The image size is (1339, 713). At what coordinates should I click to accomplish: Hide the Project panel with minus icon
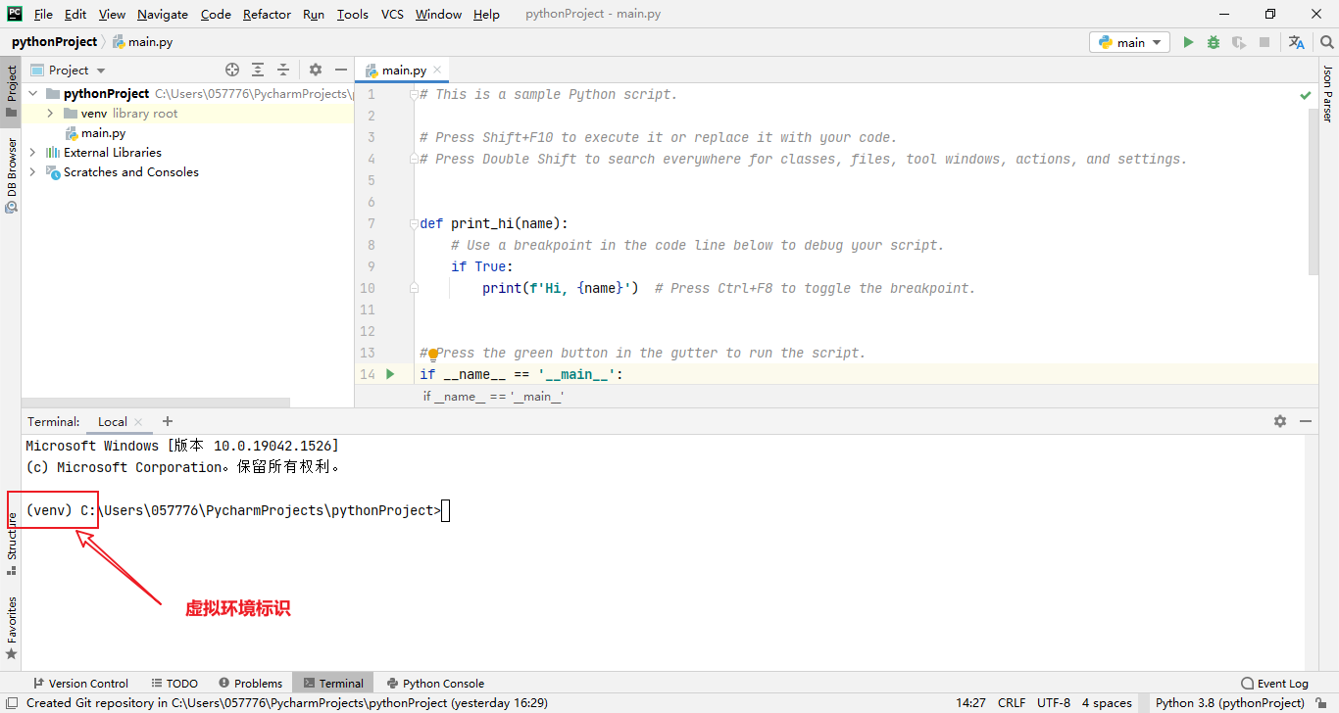tap(341, 70)
